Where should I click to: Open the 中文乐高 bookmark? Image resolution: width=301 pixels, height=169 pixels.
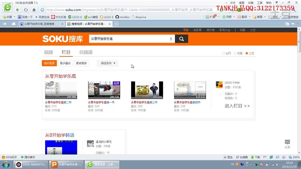tap(59, 17)
